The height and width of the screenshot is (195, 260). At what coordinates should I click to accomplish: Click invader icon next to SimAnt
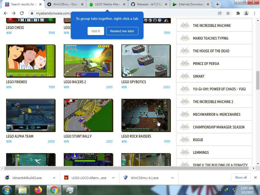(185, 76)
